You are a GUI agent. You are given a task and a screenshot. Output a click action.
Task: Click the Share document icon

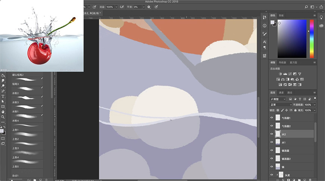[x=321, y=7]
